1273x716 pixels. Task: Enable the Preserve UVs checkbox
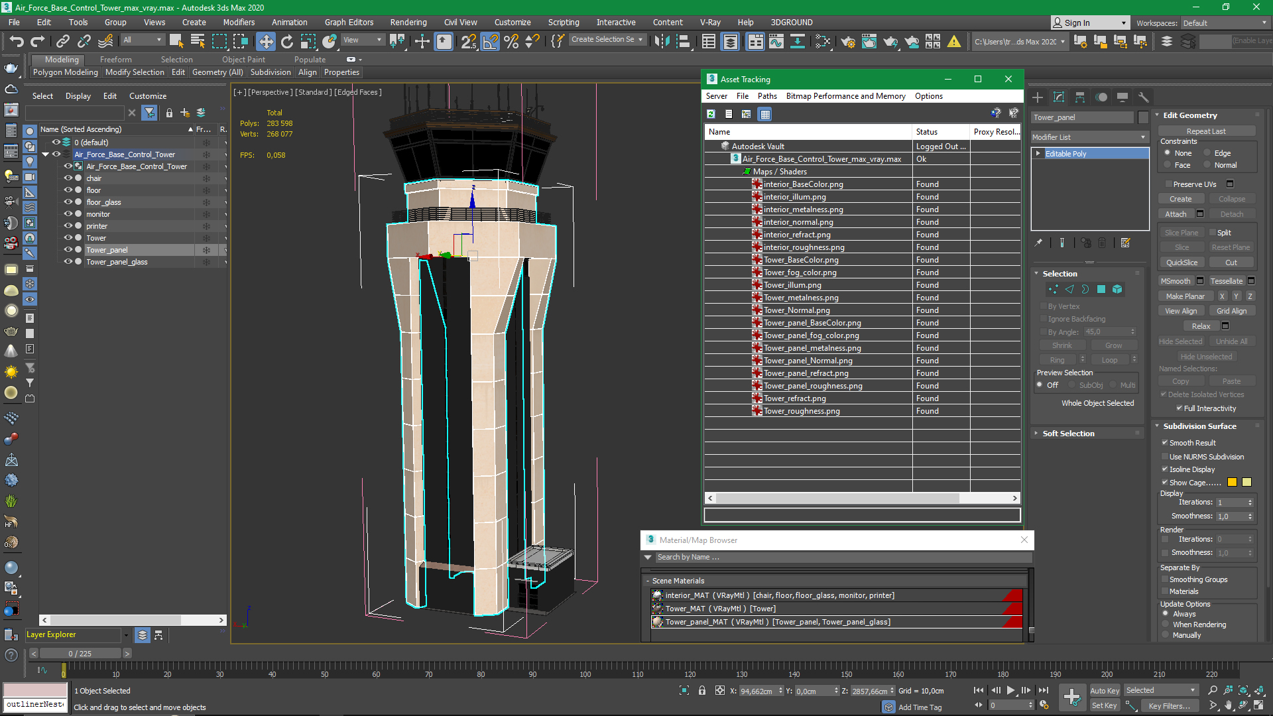coord(1168,184)
